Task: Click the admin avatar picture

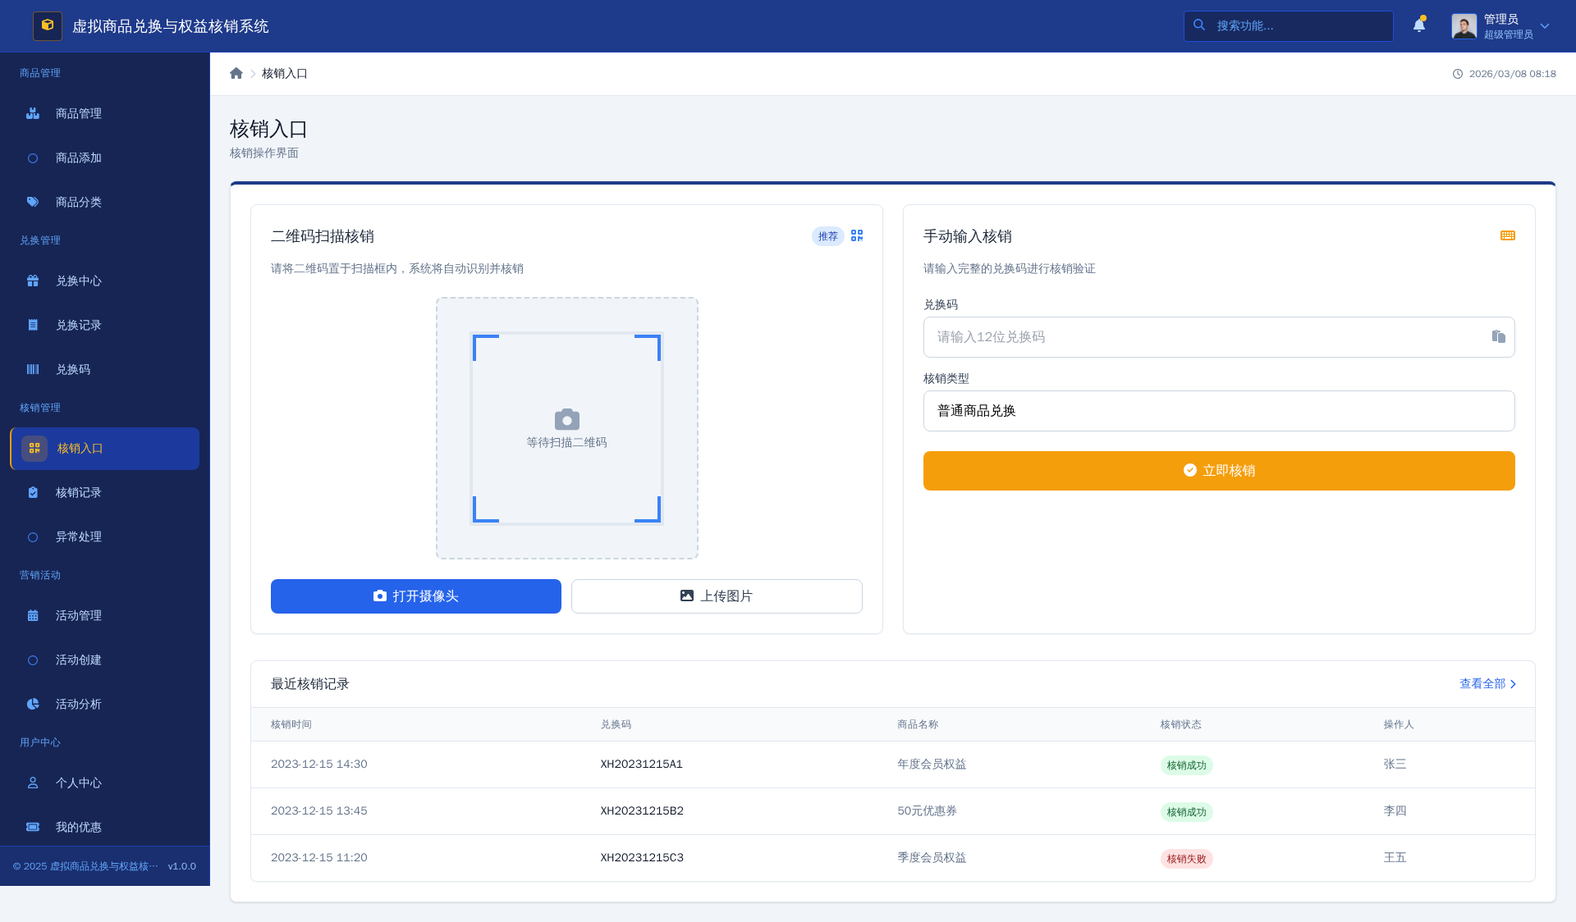Action: [1464, 25]
